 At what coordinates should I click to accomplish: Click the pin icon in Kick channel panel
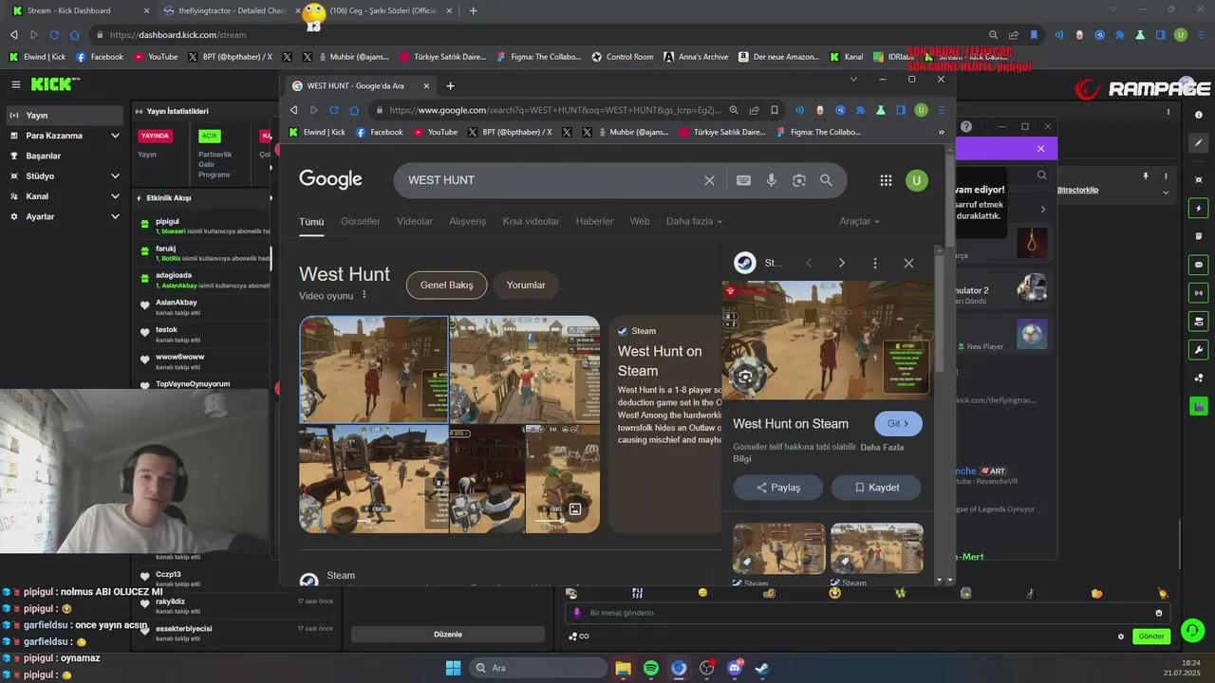point(1146,175)
